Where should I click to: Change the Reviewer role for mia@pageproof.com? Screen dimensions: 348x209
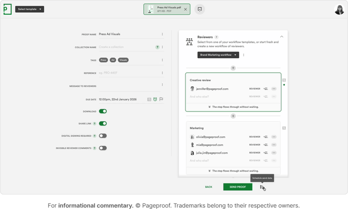[x=255, y=145]
